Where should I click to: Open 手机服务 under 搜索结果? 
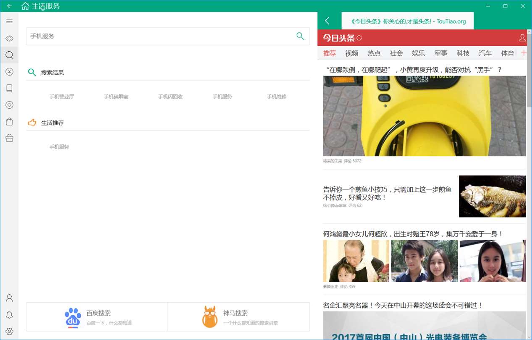[x=222, y=97]
